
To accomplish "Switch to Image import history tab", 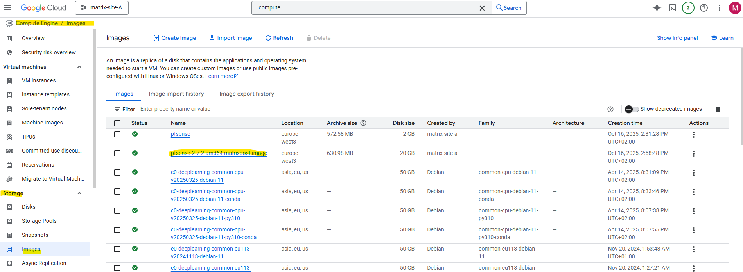I will point(176,94).
